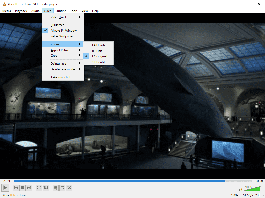Toggle random shuffle icon
The image size is (265, 198).
click(69, 188)
